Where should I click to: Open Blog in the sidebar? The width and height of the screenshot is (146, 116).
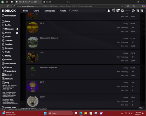click(5, 83)
